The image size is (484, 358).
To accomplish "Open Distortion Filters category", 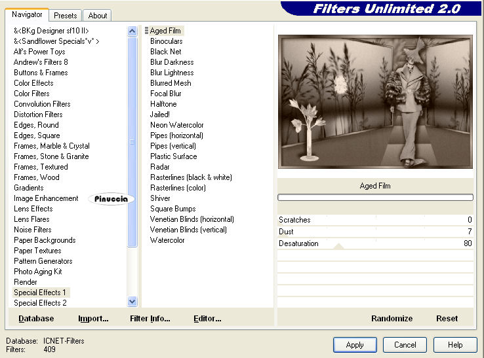I will 38,115.
